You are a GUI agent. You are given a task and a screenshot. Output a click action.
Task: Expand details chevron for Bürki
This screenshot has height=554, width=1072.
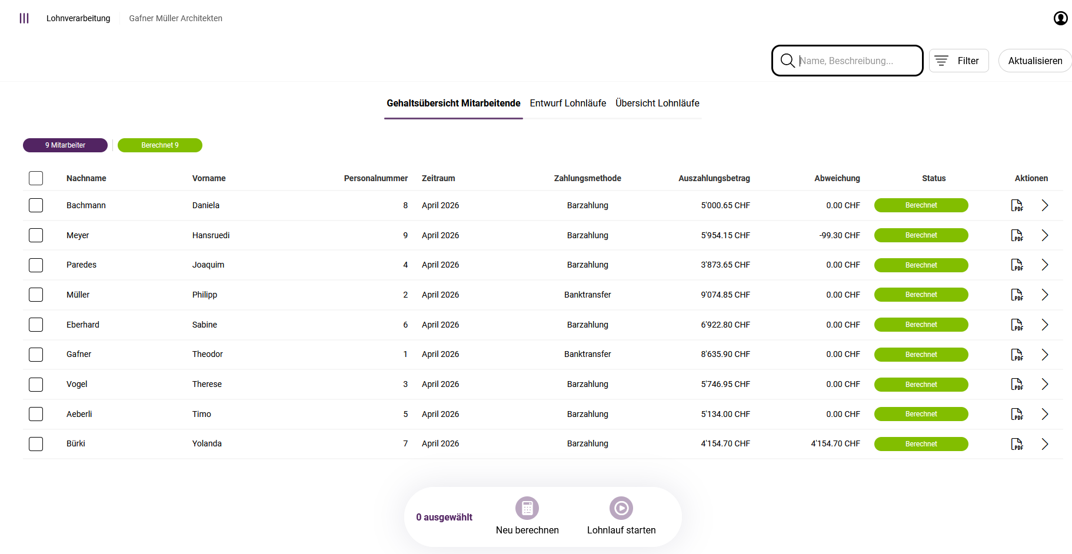1045,444
